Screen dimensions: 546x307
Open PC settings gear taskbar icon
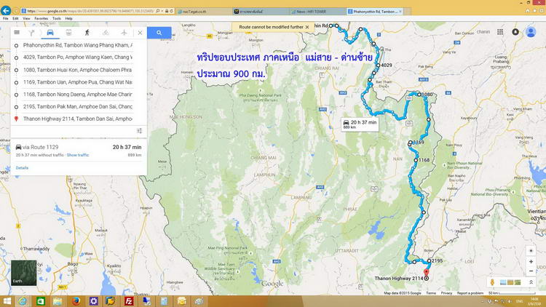pyautogui.click(x=93, y=301)
